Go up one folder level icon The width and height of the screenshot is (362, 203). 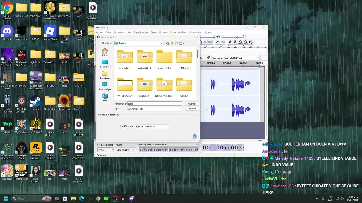pyautogui.click(x=172, y=43)
